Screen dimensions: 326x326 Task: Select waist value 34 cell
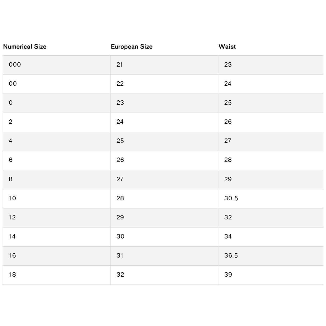271,237
